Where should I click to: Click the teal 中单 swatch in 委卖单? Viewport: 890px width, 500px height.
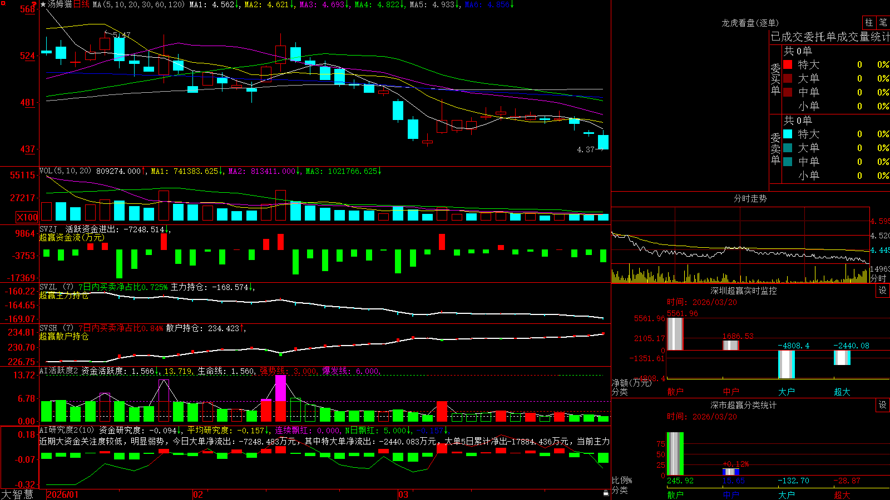click(788, 162)
